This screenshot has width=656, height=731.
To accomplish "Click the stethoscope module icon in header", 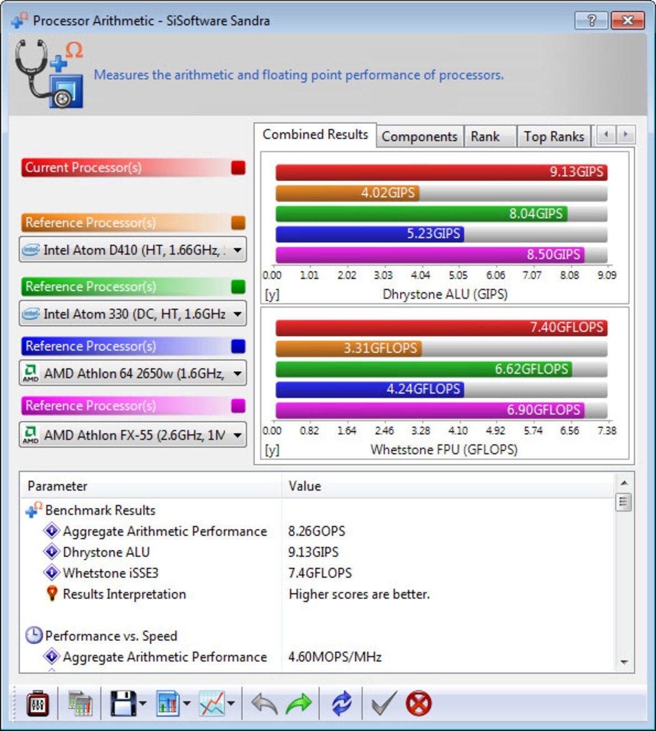I will click(x=49, y=74).
